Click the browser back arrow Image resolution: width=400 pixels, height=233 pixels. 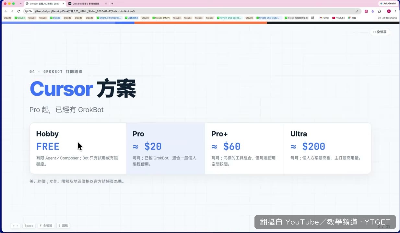click(x=6, y=11)
